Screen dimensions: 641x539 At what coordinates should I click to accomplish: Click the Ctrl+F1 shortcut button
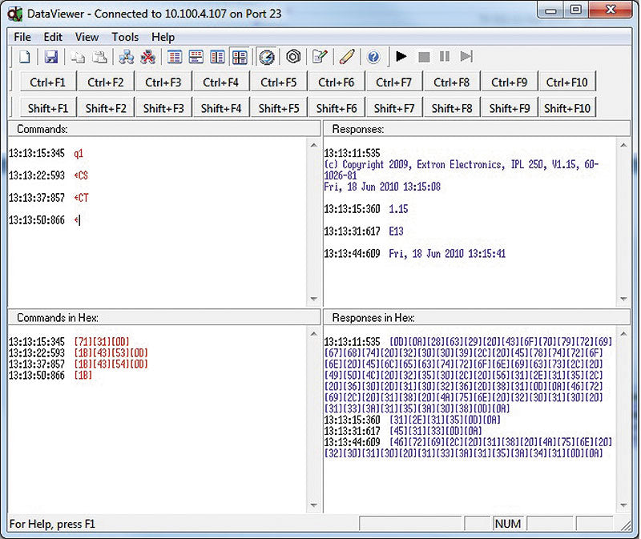[48, 82]
